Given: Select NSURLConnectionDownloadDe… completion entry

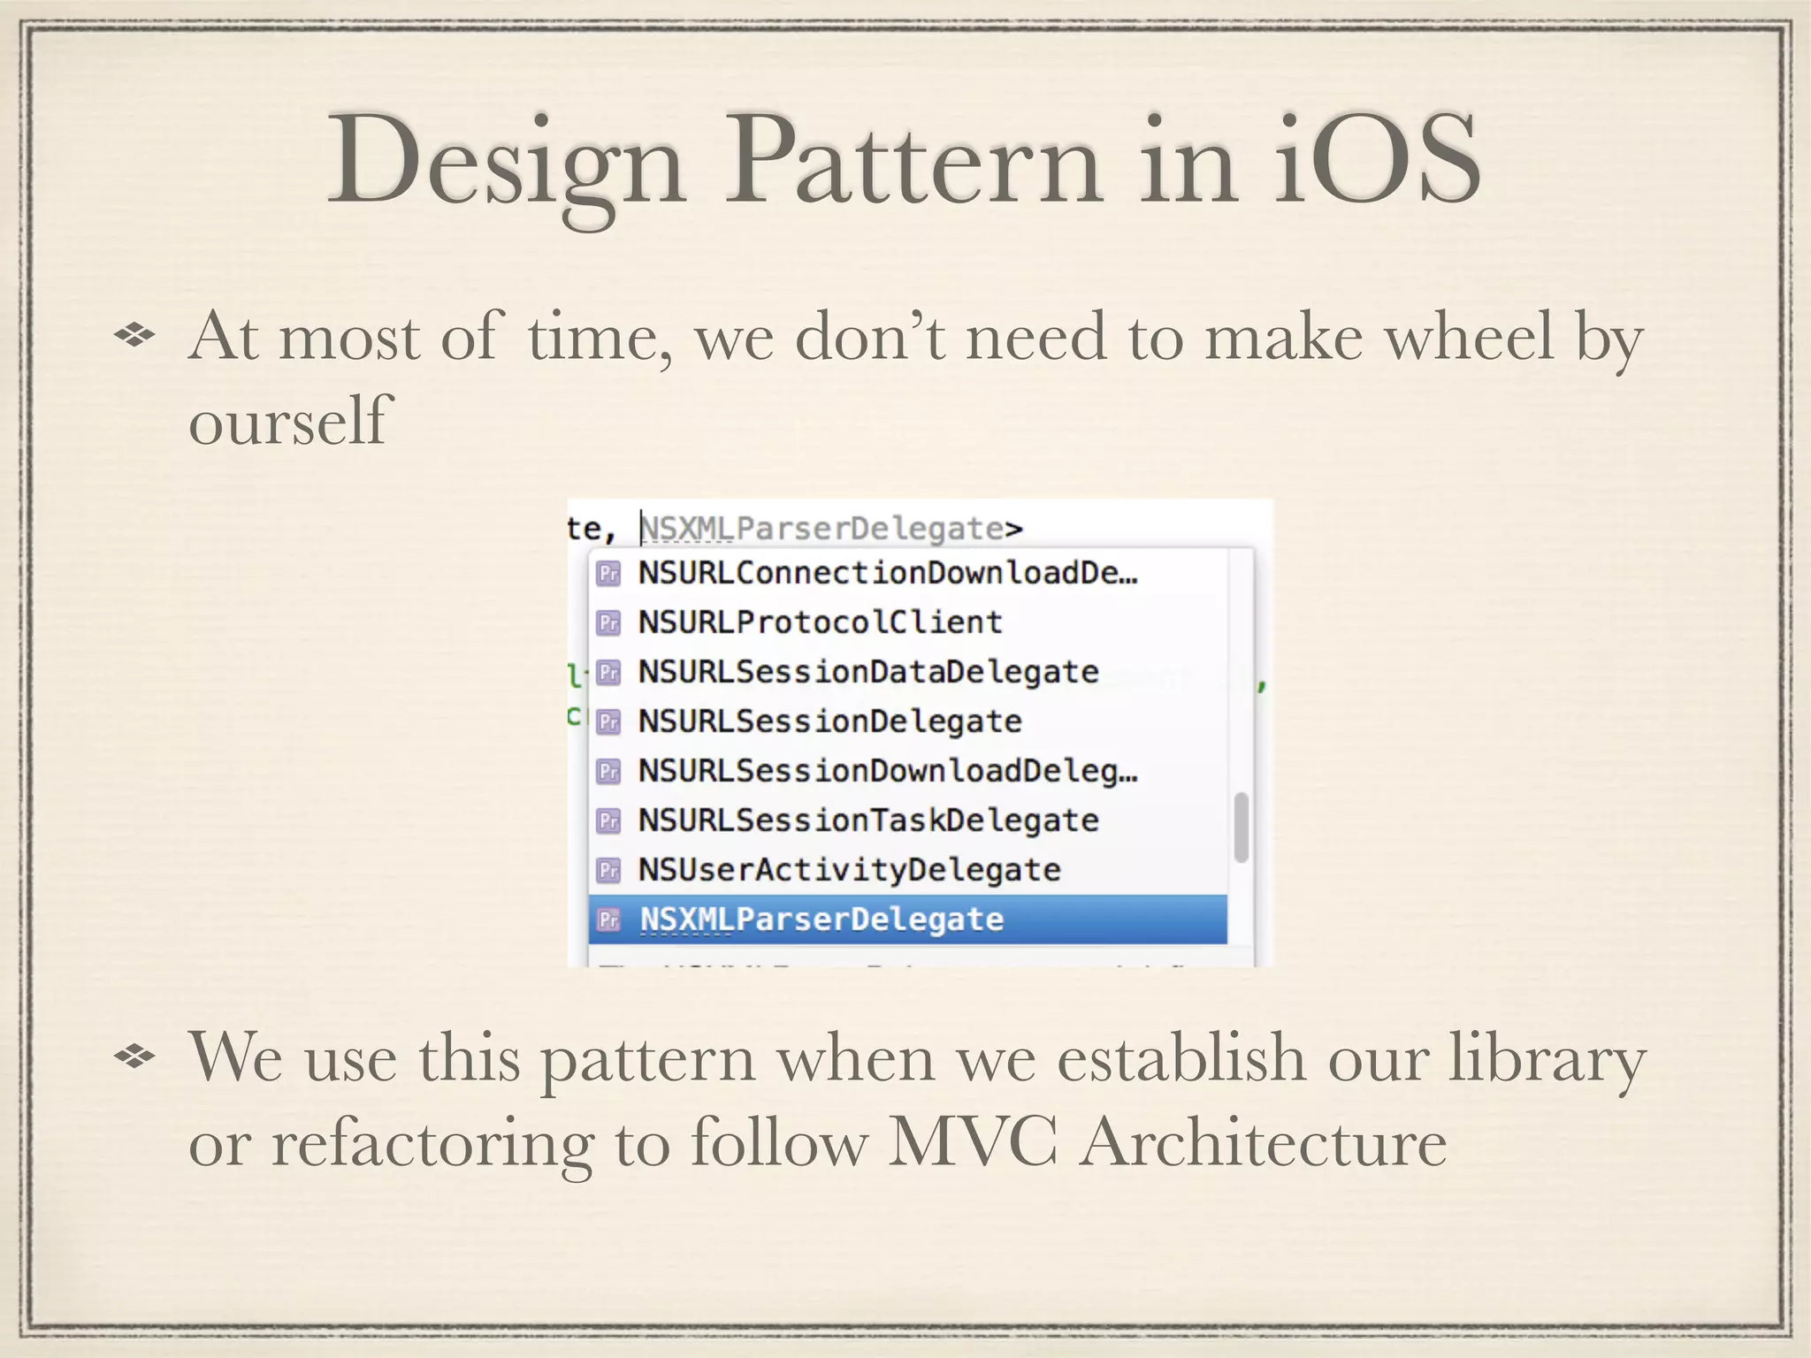Looking at the screenshot, I should [908, 573].
